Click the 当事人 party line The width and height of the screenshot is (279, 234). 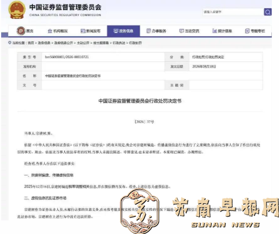pos(38,134)
